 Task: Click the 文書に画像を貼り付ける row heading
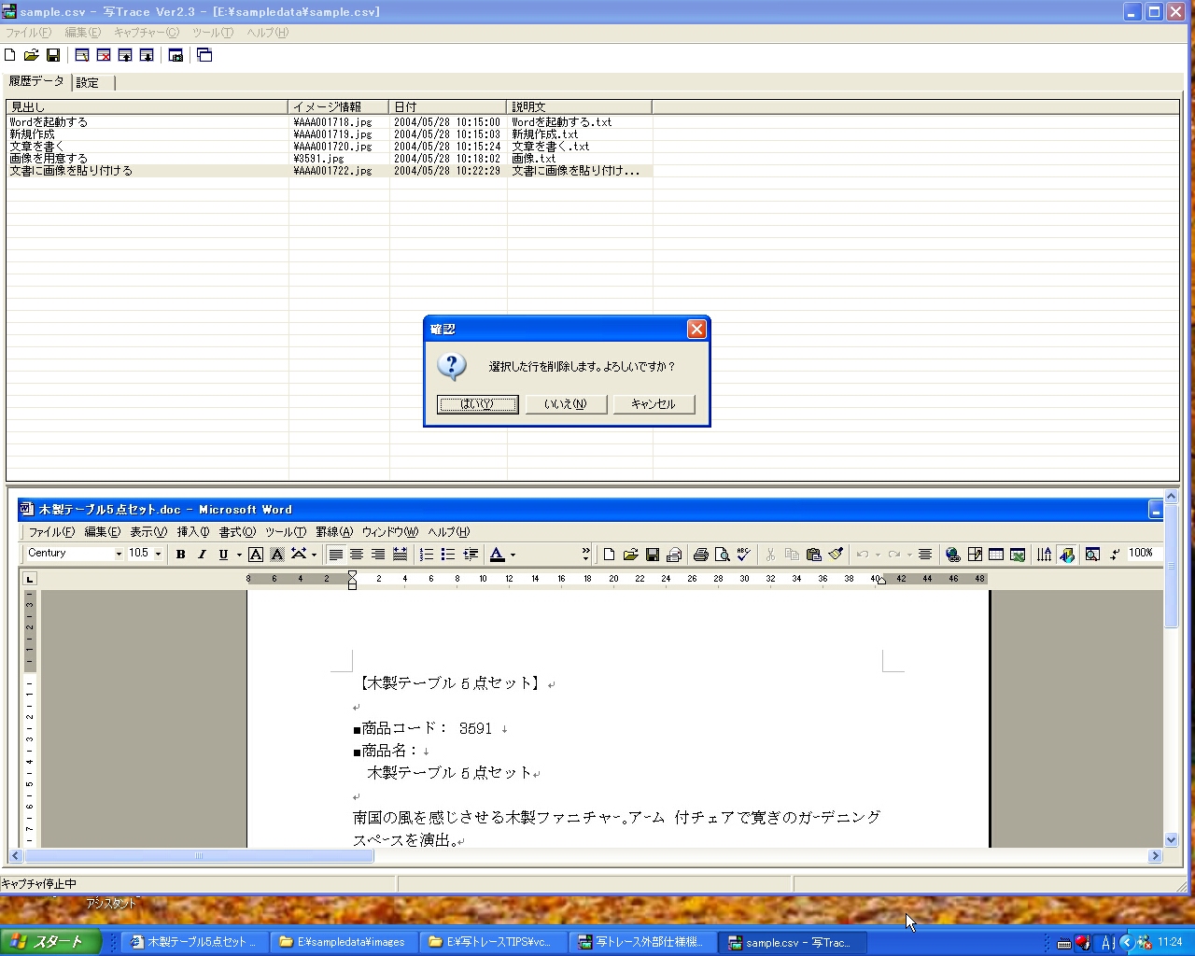click(71, 171)
